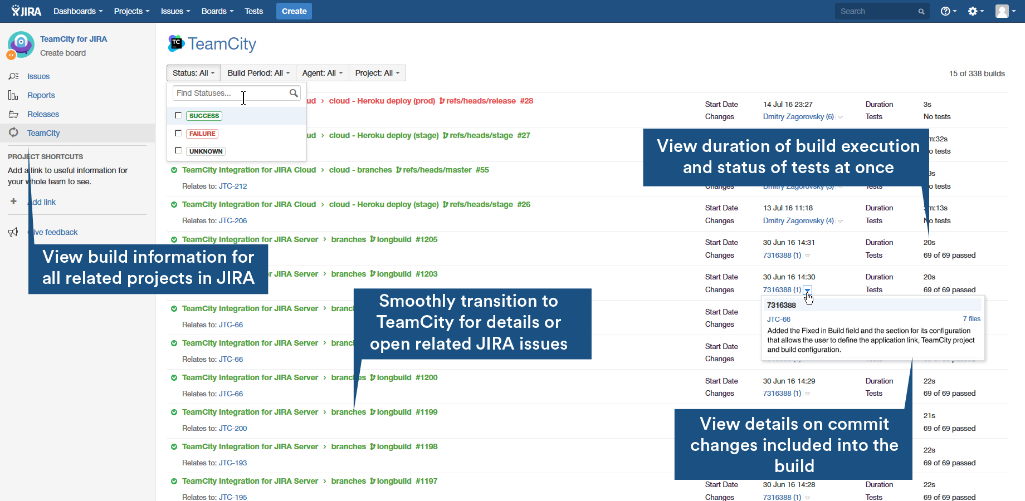Open cloud - Heroku deploy (prod) link
The image size is (1025, 501).
tap(382, 101)
